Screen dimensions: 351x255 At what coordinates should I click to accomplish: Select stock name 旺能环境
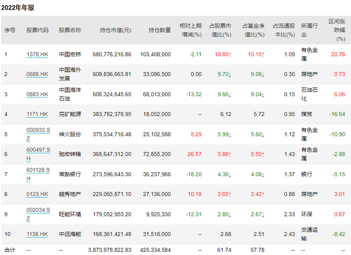coord(70,214)
